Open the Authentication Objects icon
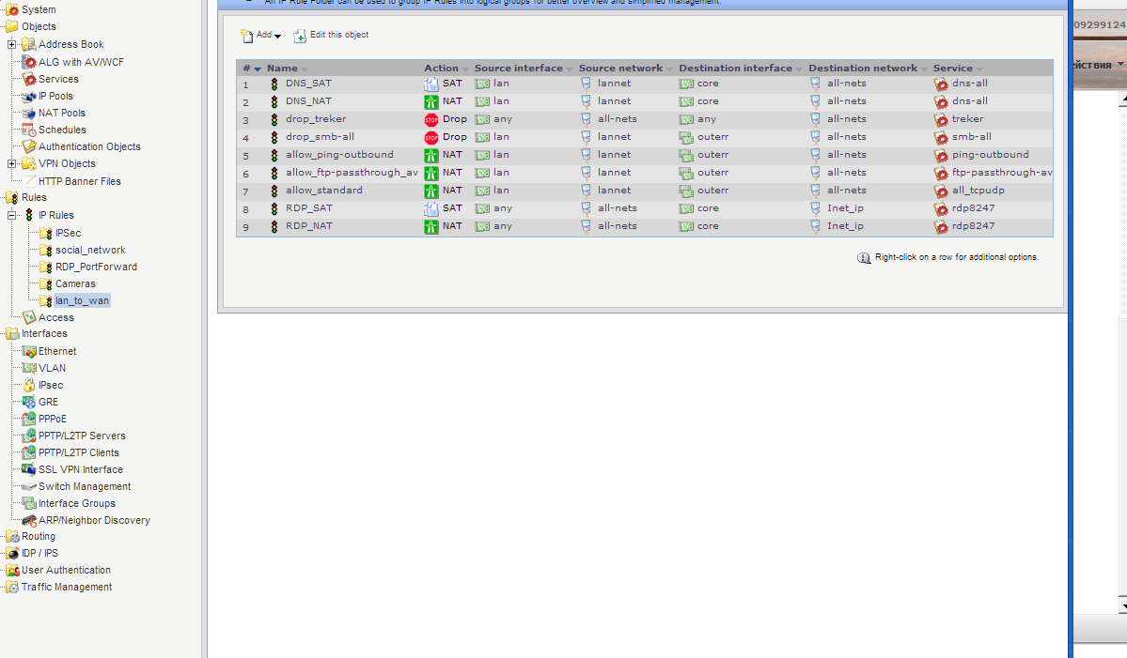Image resolution: width=1127 pixels, height=658 pixels. 29,146
